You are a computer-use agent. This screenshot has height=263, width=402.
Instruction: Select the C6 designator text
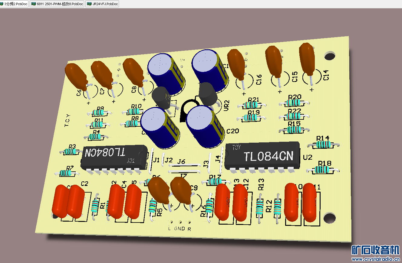point(79,93)
